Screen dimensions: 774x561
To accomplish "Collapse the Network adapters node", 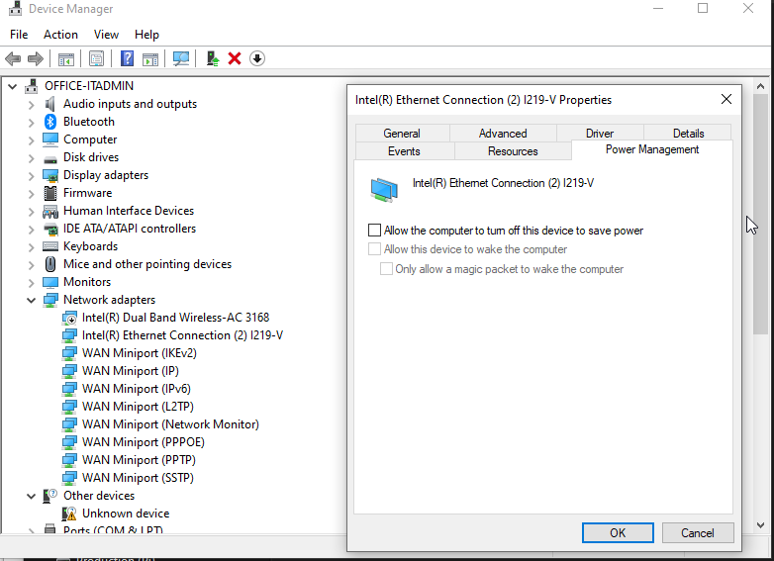I will click(31, 300).
